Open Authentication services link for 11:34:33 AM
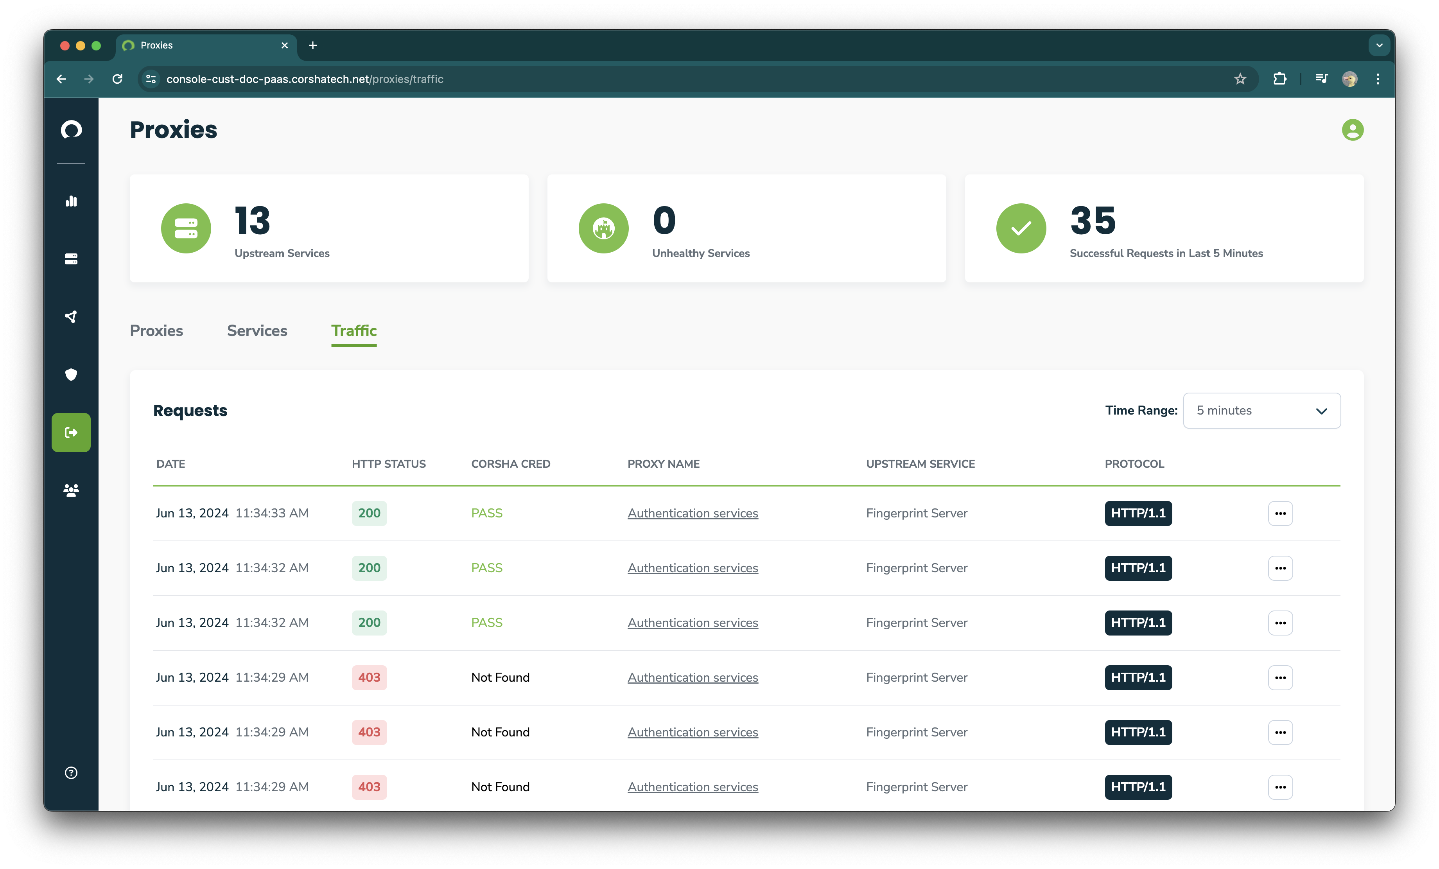The height and width of the screenshot is (869, 1439). pos(693,513)
